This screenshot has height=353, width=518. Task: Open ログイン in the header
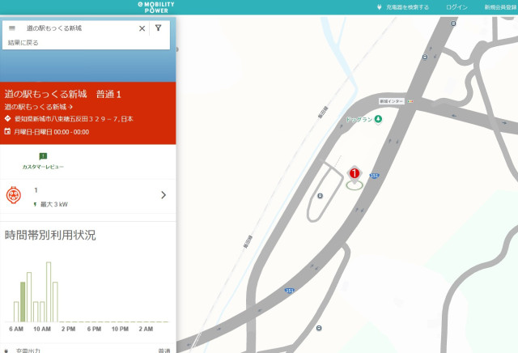pos(456,7)
